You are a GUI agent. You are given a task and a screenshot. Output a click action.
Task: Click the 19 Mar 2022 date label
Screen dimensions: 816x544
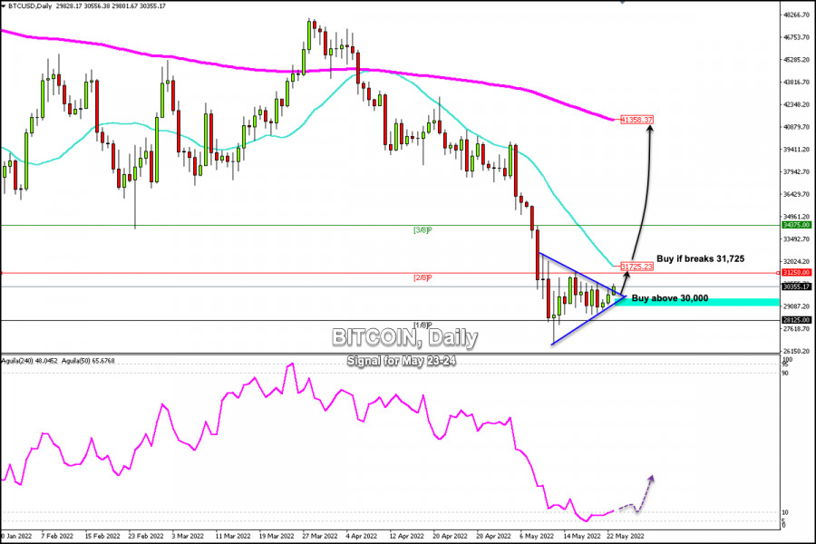(277, 536)
